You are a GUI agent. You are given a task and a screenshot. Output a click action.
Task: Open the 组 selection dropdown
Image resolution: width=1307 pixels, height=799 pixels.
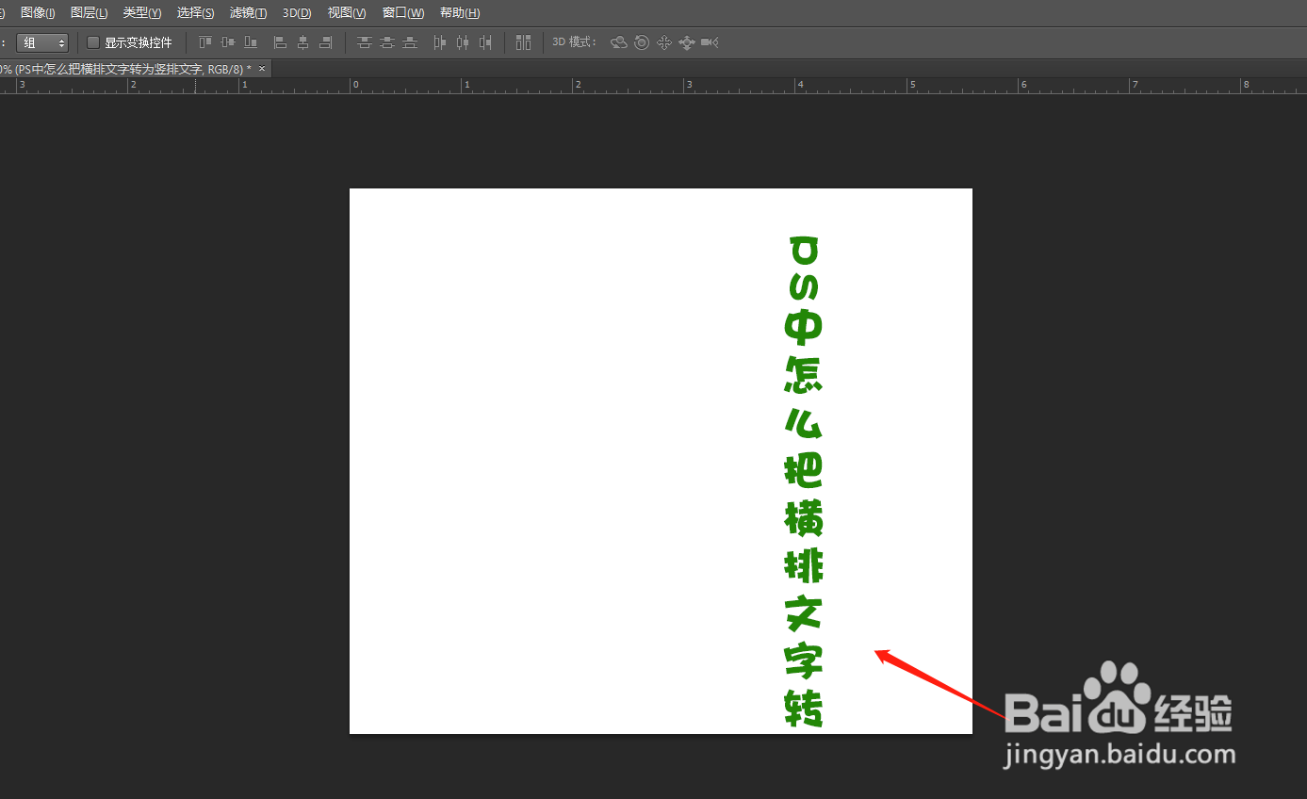tap(42, 42)
